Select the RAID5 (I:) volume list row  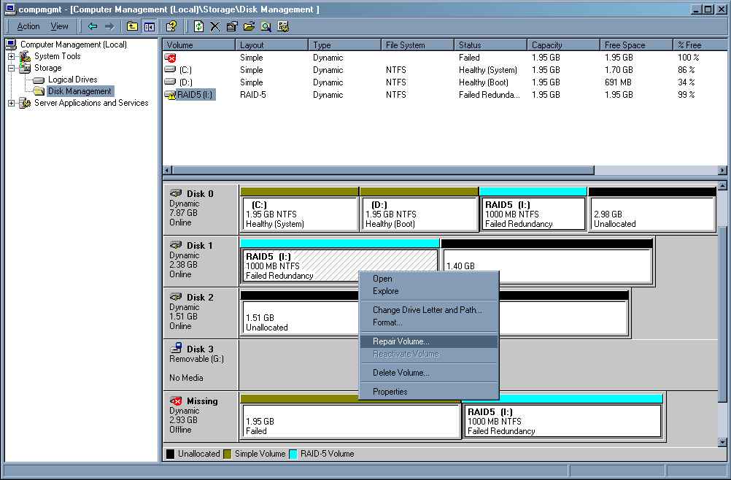click(x=445, y=95)
